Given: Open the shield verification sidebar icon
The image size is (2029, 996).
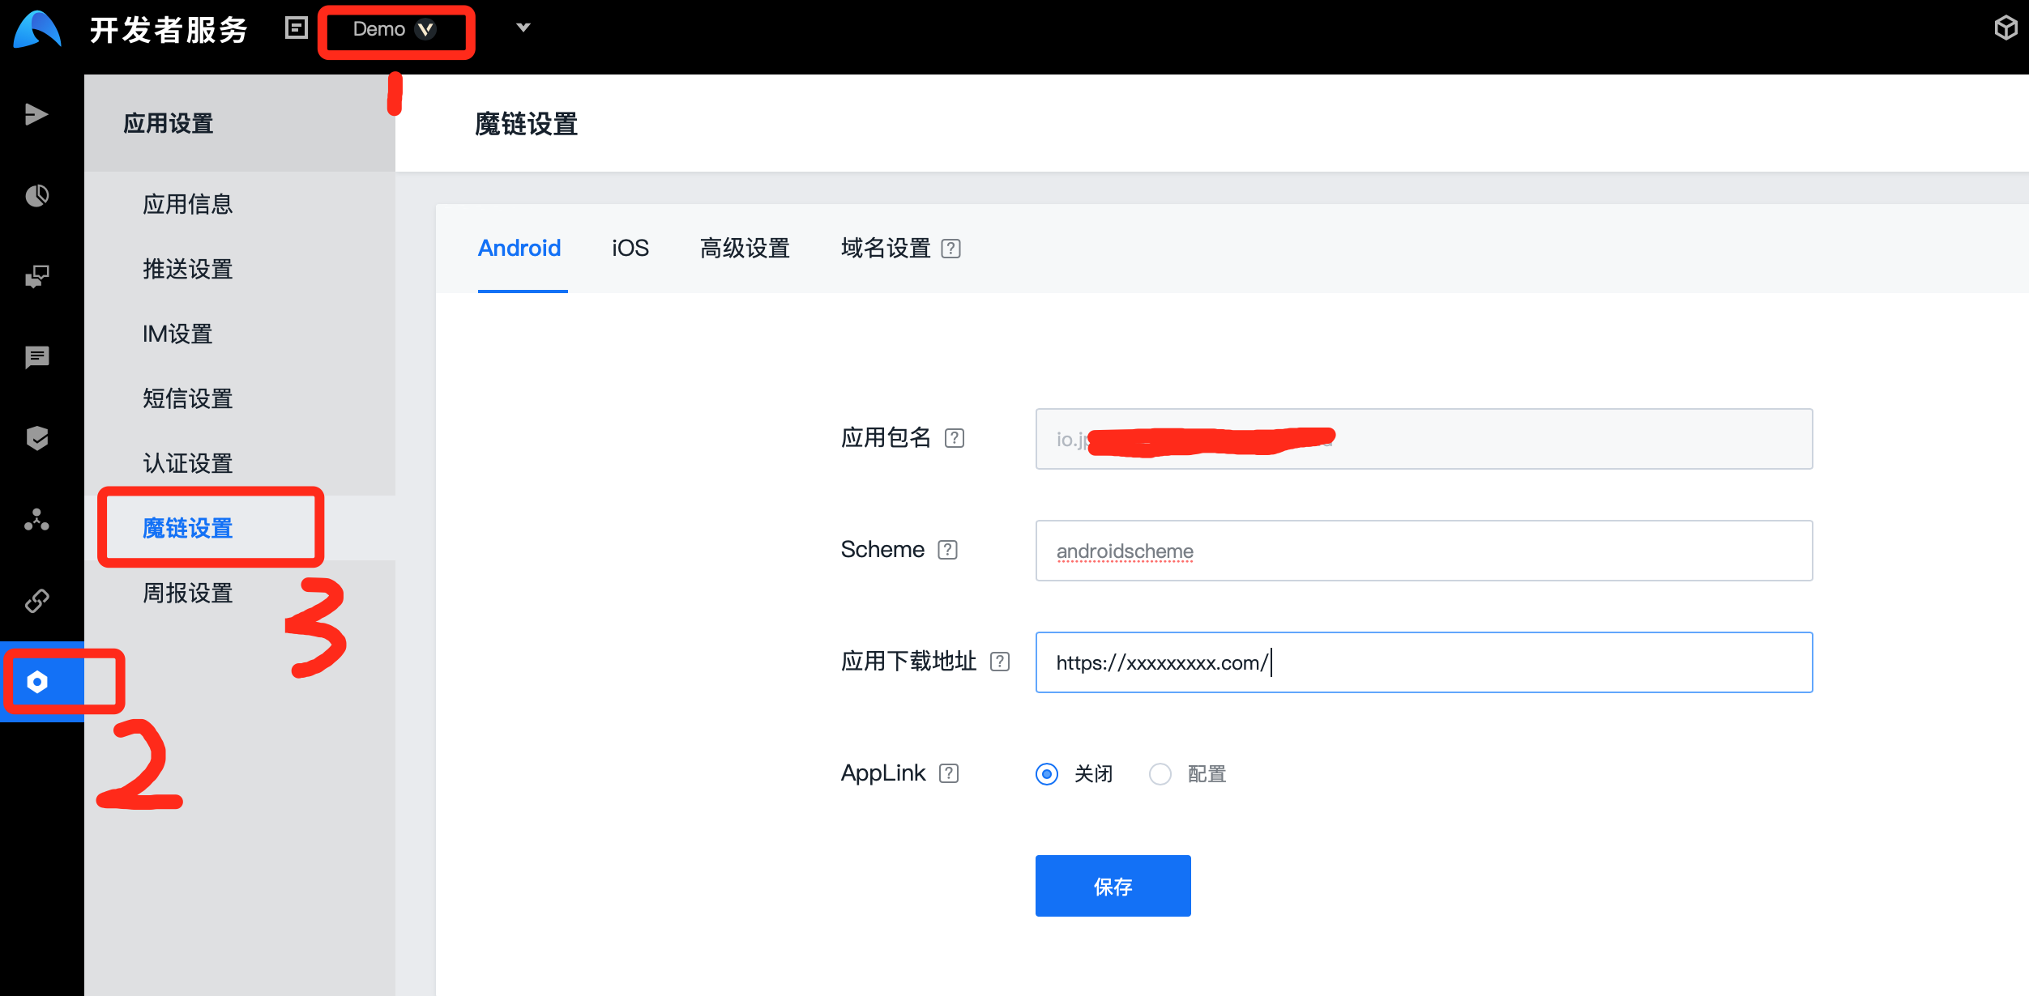Looking at the screenshot, I should 36,438.
